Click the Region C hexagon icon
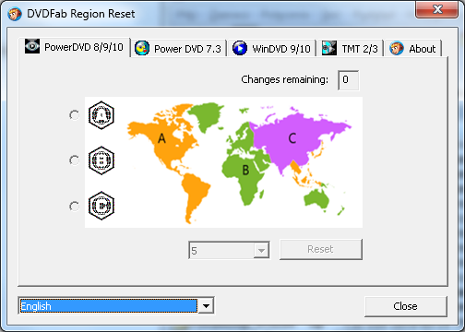Screen dimensions: 465x332 point(101,206)
